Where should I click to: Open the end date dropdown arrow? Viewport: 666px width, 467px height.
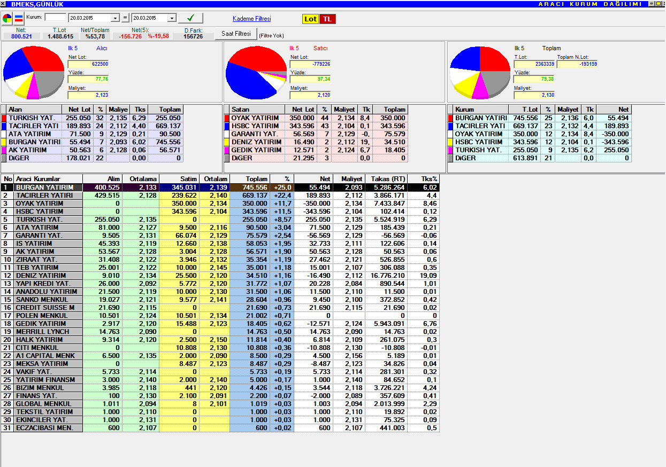tap(172, 18)
